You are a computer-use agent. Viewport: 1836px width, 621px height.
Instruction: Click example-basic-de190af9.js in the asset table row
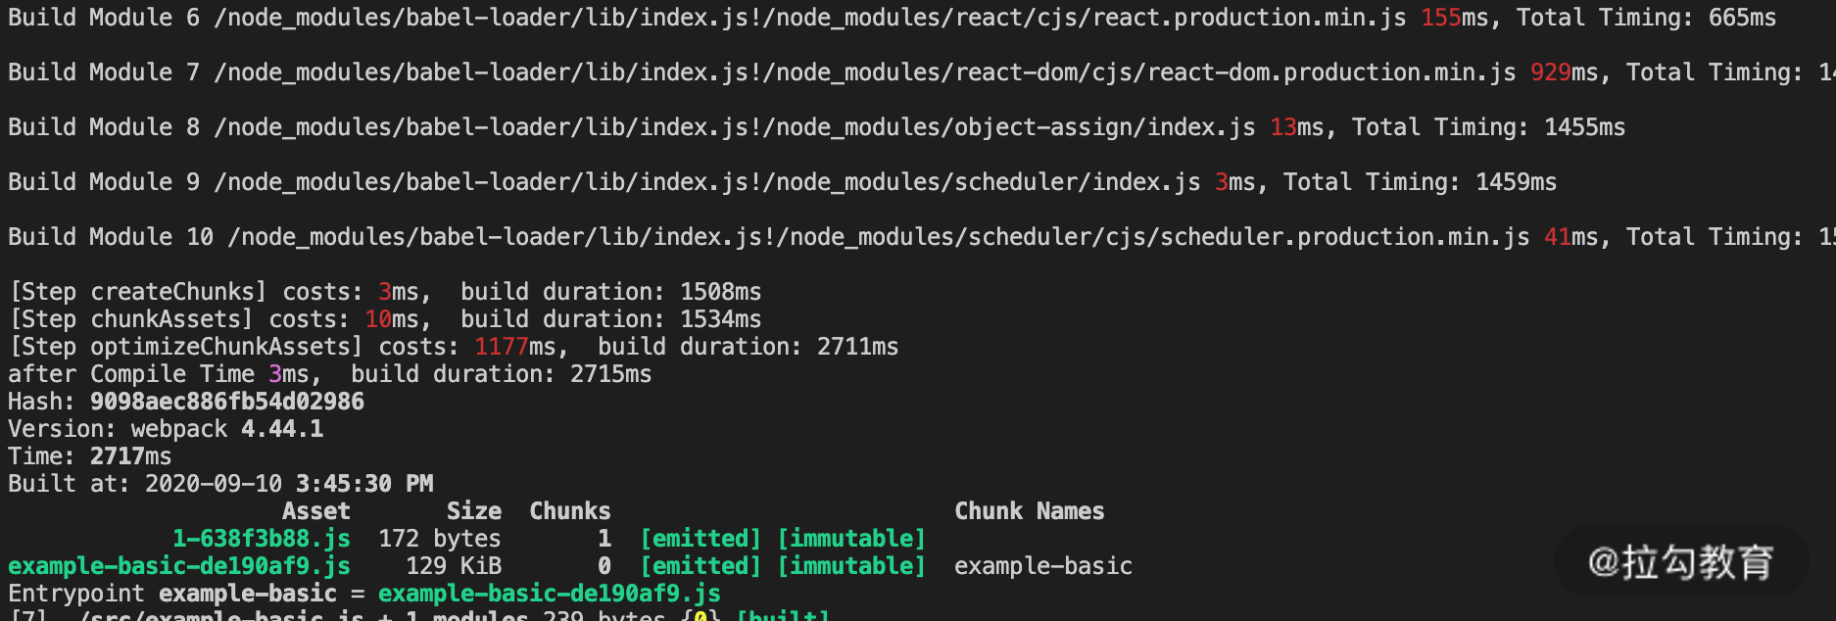pyautogui.click(x=179, y=566)
